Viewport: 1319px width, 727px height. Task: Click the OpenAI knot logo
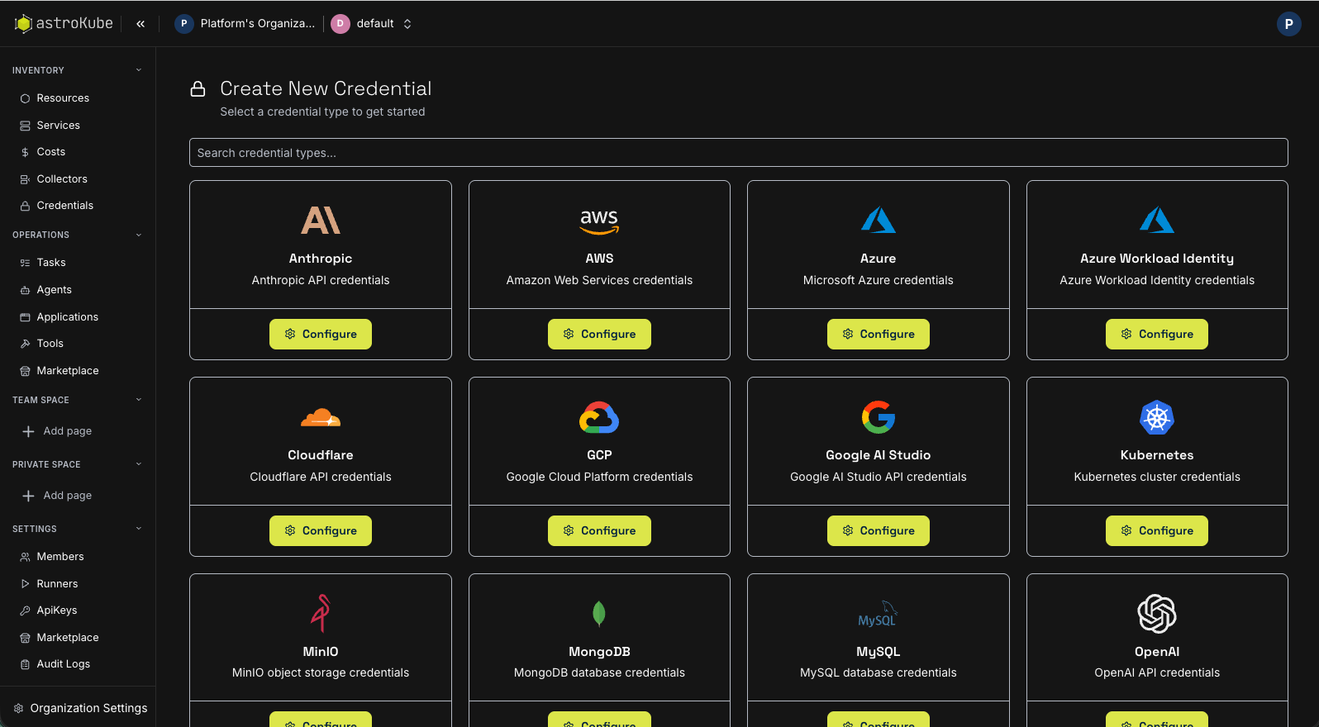coord(1157,614)
